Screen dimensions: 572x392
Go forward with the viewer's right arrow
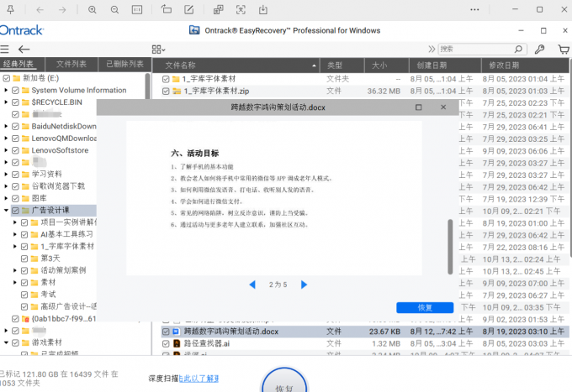(62, 10)
